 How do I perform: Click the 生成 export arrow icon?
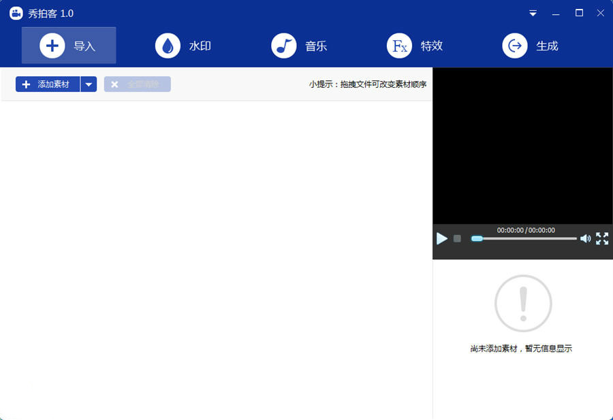pyautogui.click(x=516, y=46)
